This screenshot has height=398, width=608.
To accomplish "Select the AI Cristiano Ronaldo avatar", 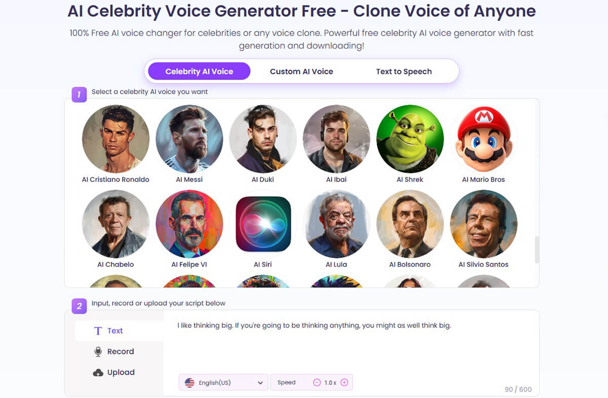I will tap(116, 138).
